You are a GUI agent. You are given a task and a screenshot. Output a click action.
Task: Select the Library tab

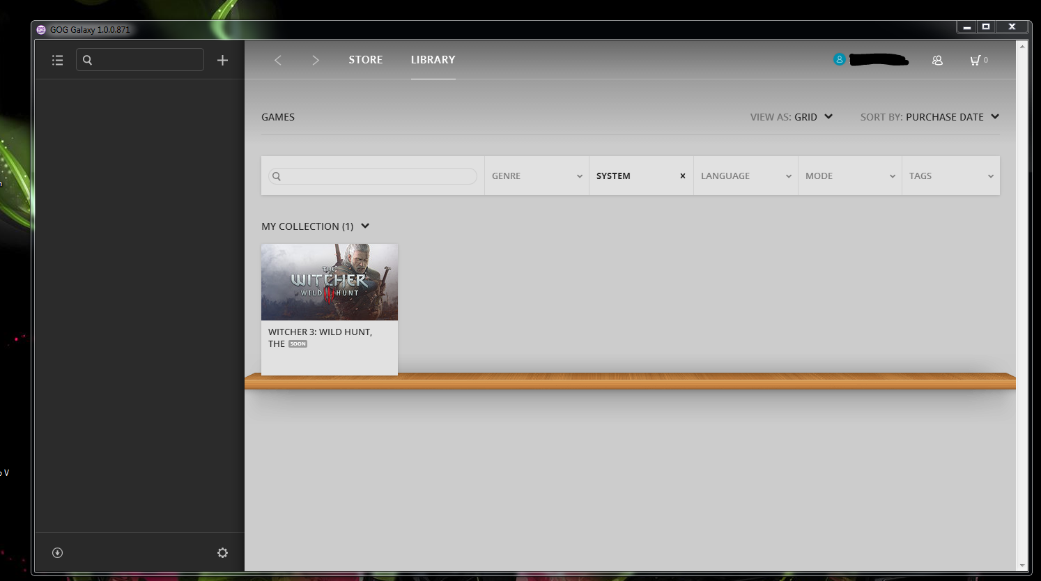433,60
